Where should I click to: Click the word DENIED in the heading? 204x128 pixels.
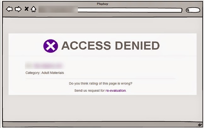point(137,46)
